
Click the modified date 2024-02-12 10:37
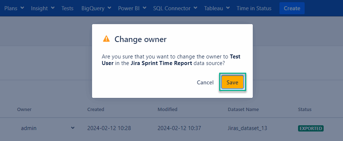click(179, 128)
